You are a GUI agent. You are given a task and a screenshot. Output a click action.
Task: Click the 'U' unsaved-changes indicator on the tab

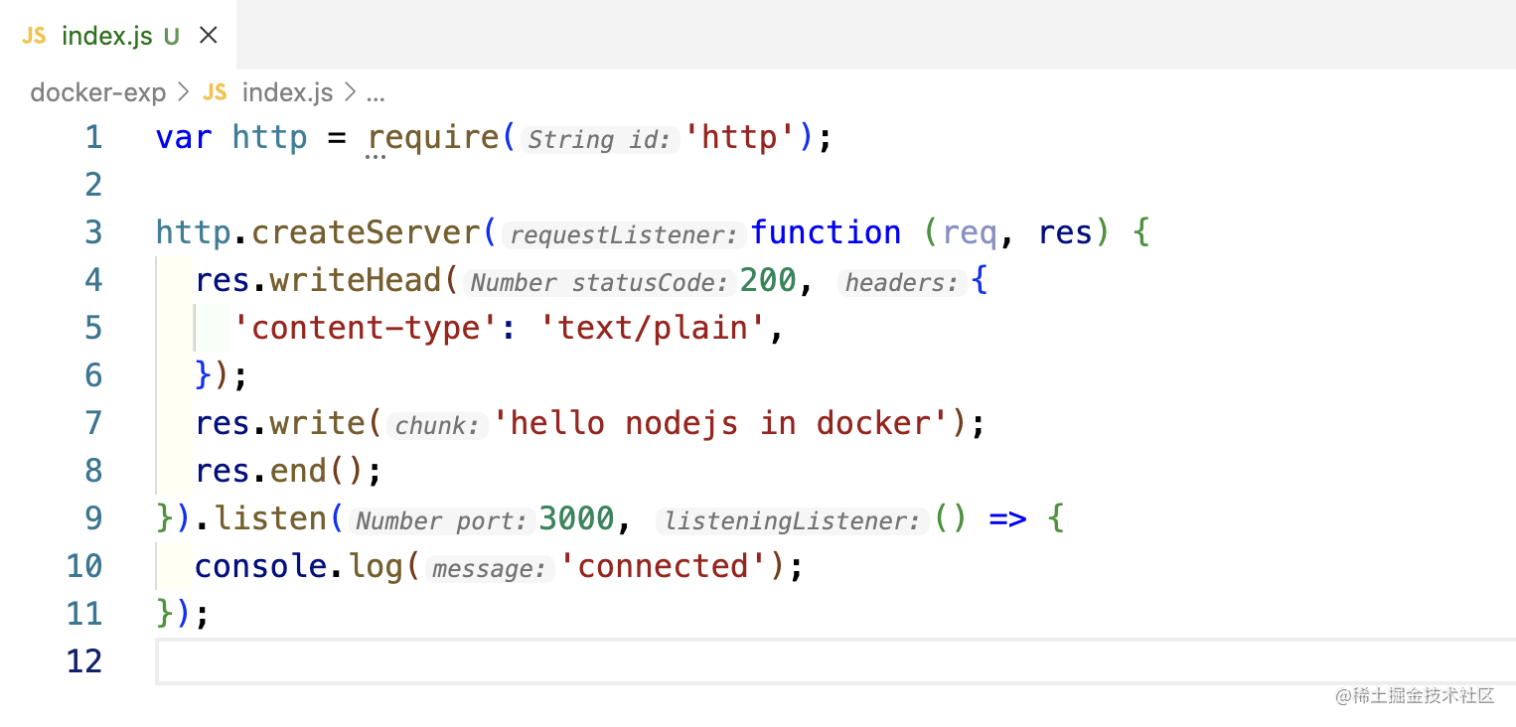[169, 34]
